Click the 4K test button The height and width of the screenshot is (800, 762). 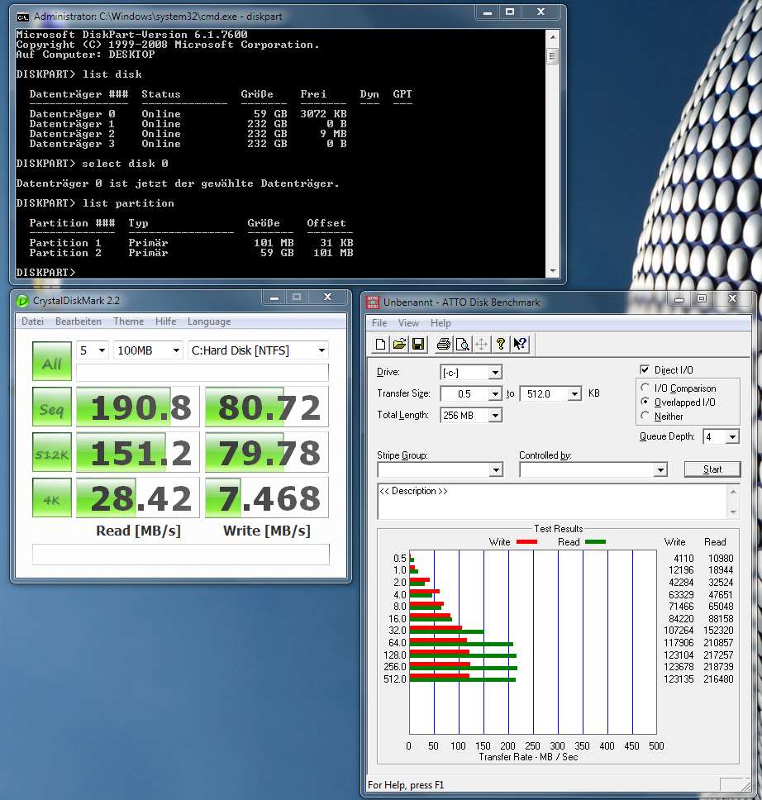(52, 498)
